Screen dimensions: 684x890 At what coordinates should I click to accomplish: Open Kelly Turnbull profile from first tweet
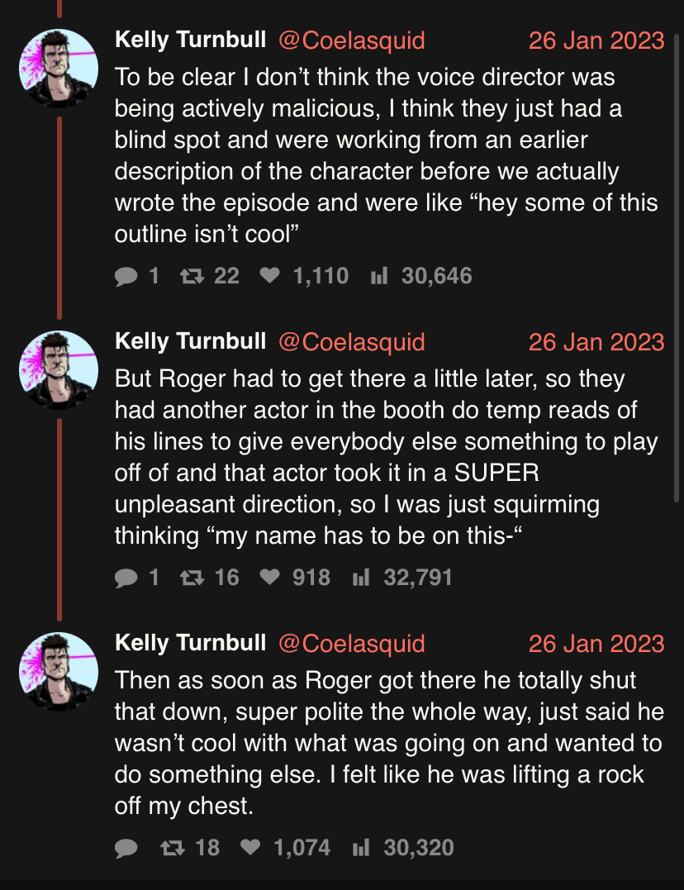click(x=190, y=40)
